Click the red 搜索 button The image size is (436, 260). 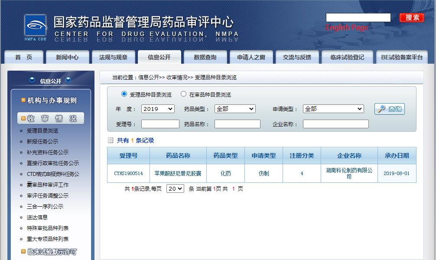point(412,17)
